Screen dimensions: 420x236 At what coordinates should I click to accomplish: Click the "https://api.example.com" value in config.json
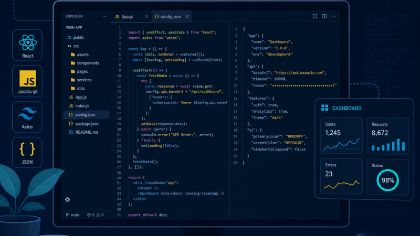(x=300, y=73)
